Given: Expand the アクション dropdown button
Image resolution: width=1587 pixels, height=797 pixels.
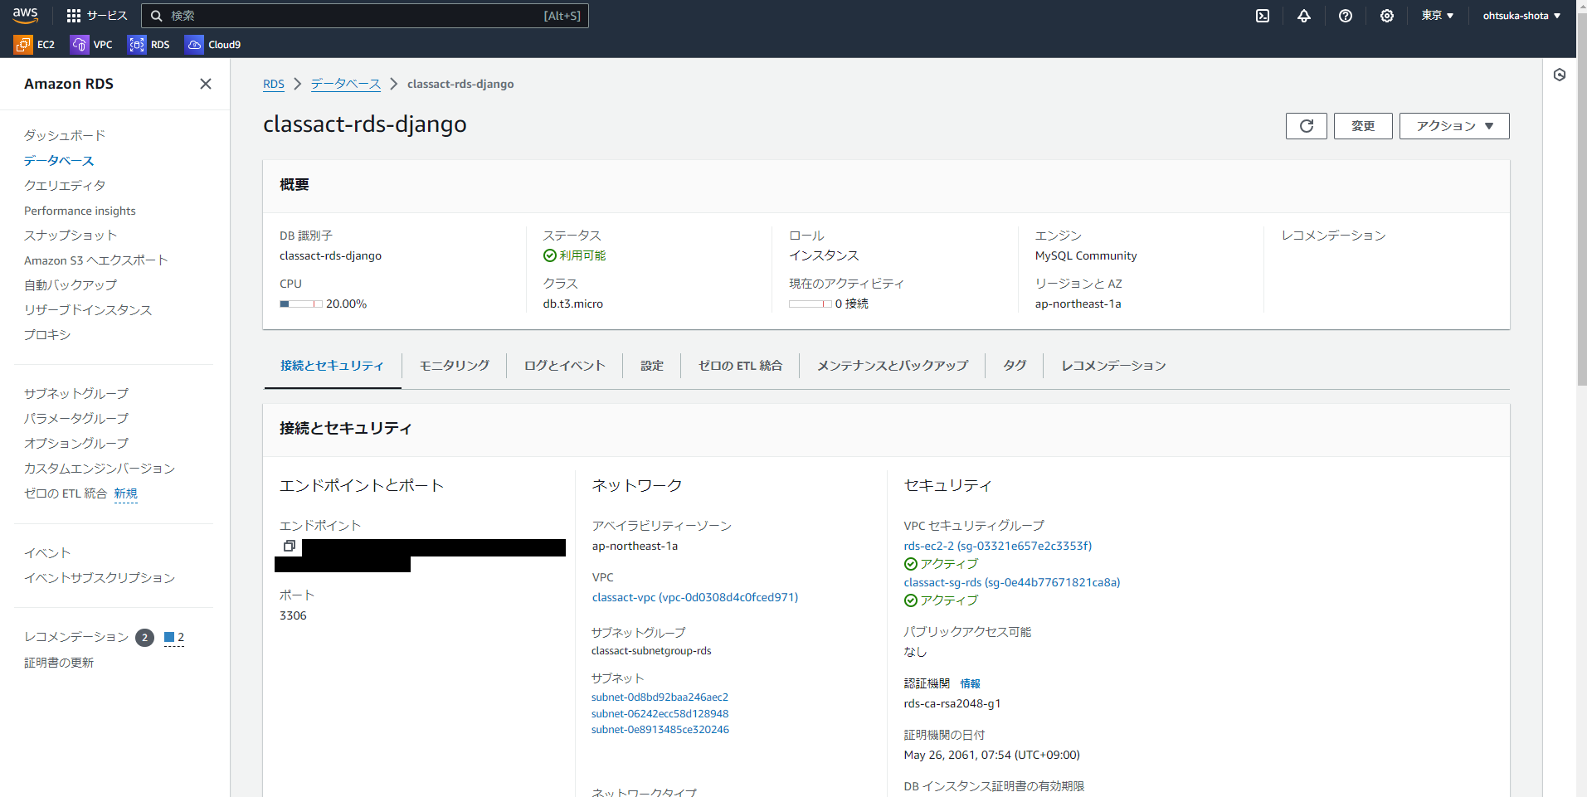Looking at the screenshot, I should [x=1454, y=126].
